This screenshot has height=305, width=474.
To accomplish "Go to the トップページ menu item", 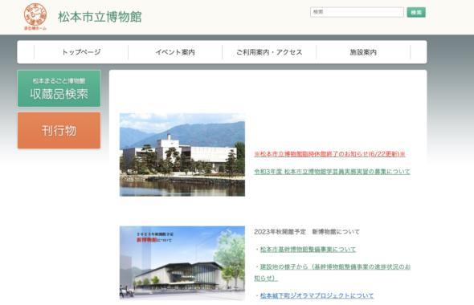I will coord(81,52).
